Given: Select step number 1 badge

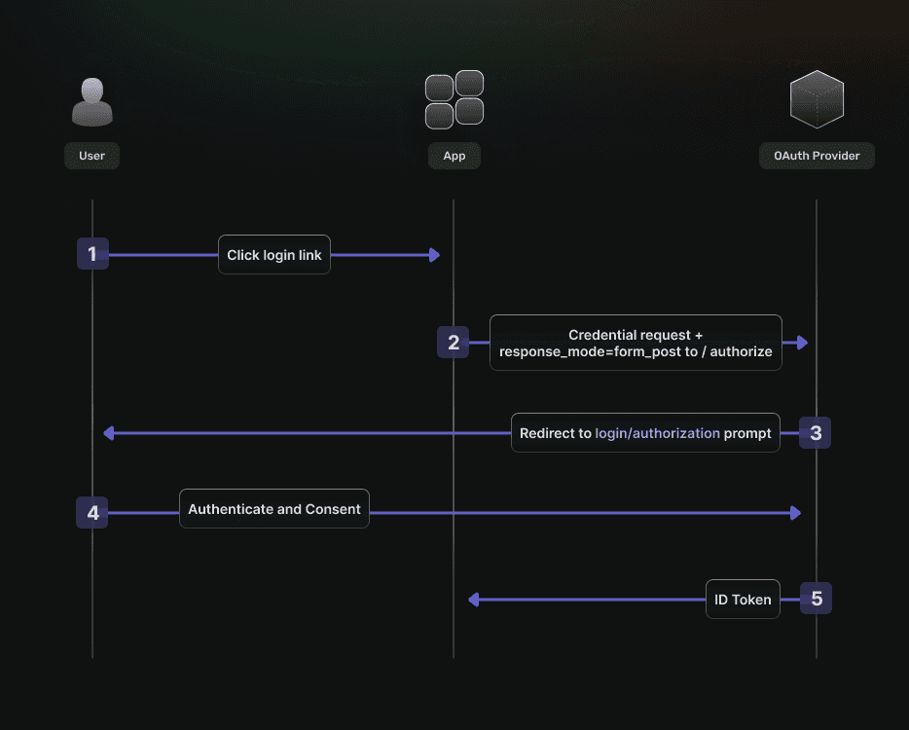Looking at the screenshot, I should [92, 253].
